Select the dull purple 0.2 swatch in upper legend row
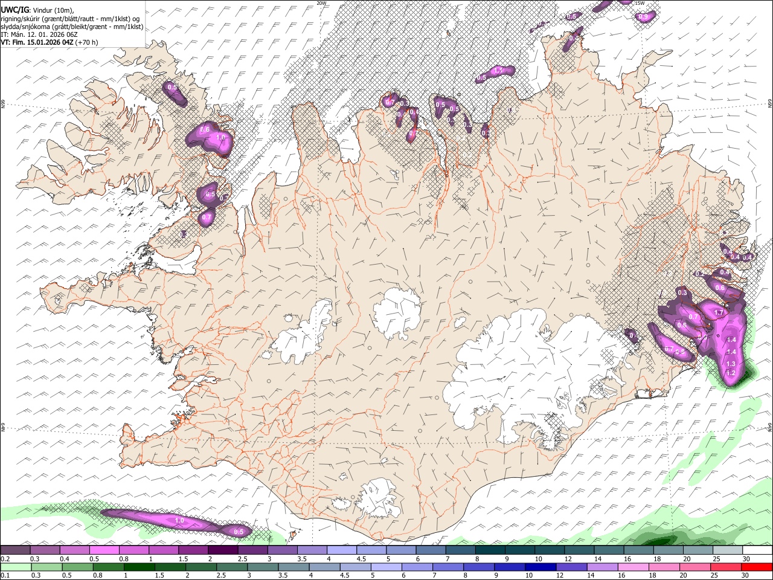This screenshot has width=773, height=580. point(16,550)
